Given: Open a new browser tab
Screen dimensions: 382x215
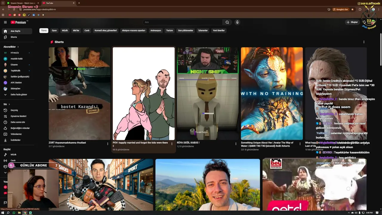Looking at the screenshot, I should point(79,3).
